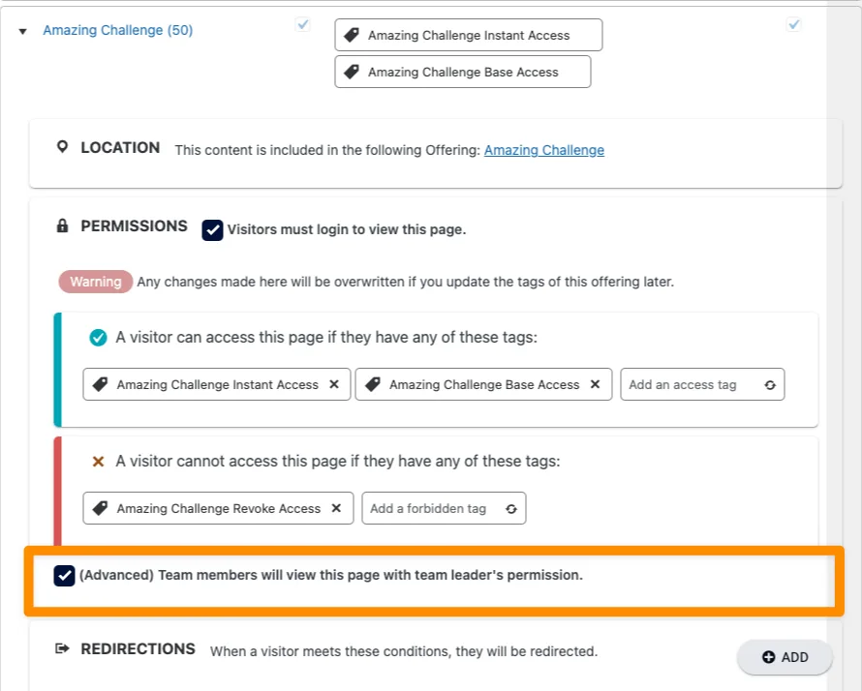
Task: Select top Amazing Challenge Base Access tag
Action: tap(462, 72)
